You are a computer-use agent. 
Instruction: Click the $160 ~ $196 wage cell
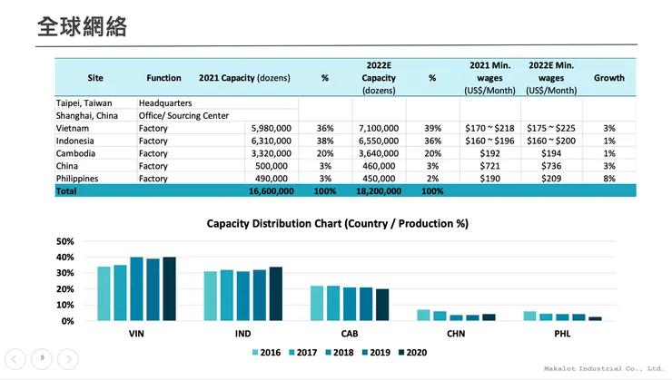(x=489, y=141)
